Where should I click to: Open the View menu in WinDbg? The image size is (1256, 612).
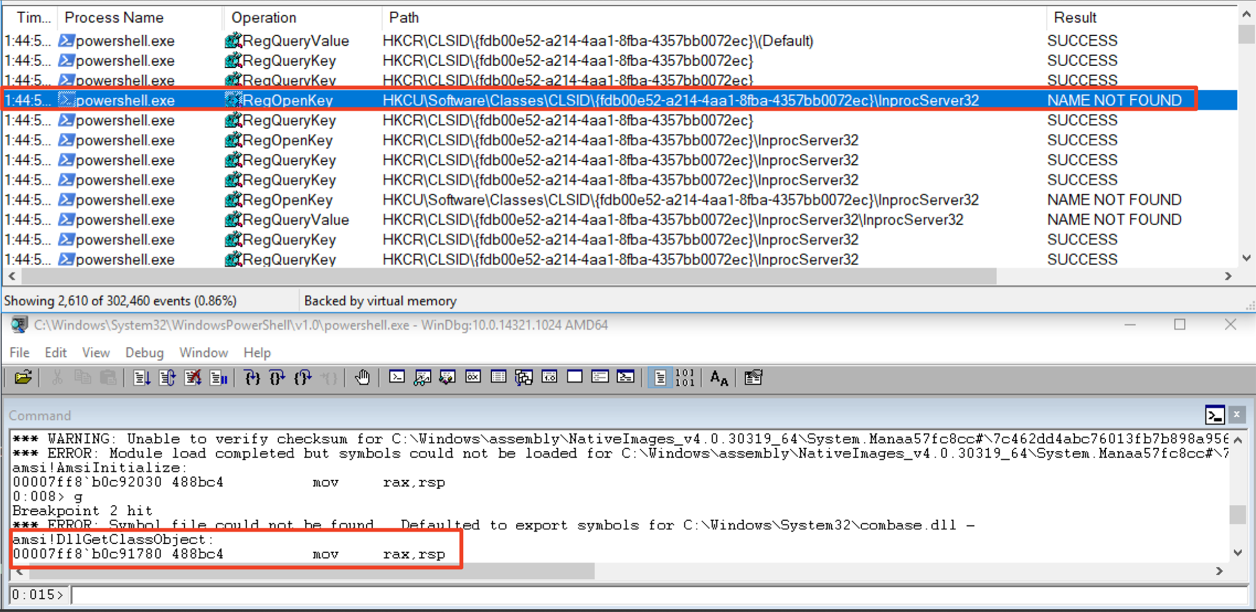[x=96, y=353]
